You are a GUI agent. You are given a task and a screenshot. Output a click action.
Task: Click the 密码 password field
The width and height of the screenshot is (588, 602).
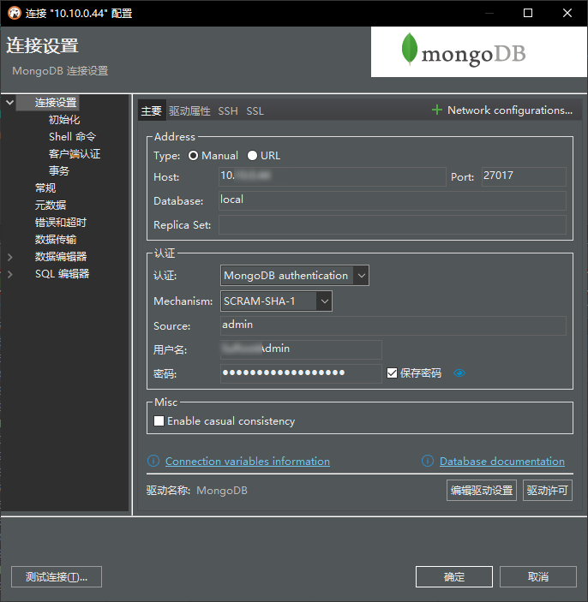(301, 373)
